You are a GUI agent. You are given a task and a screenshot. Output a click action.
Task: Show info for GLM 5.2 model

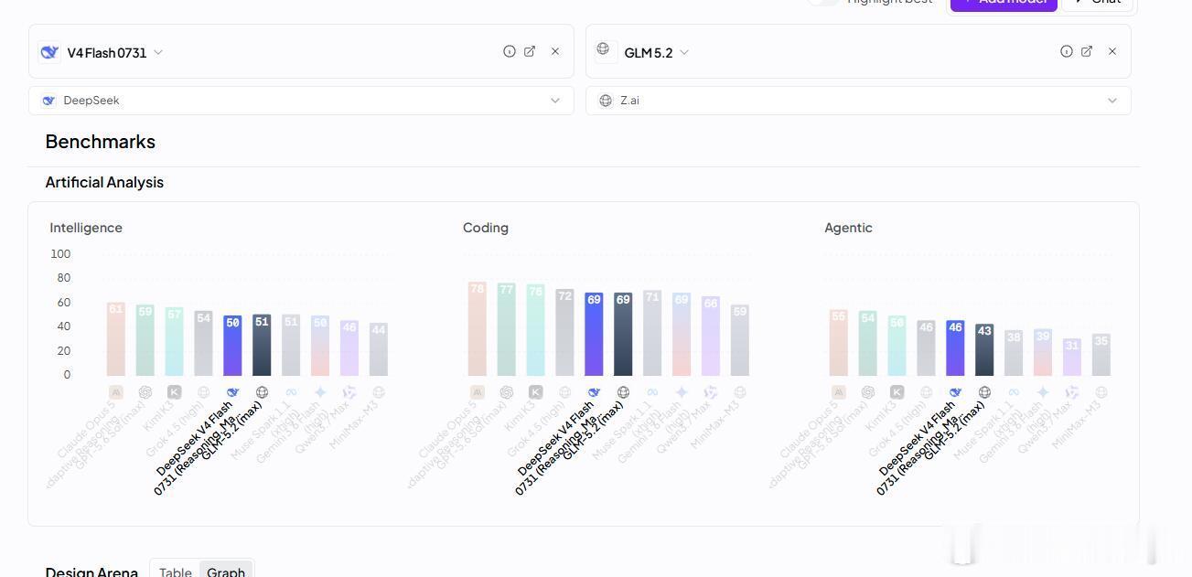click(x=1067, y=51)
